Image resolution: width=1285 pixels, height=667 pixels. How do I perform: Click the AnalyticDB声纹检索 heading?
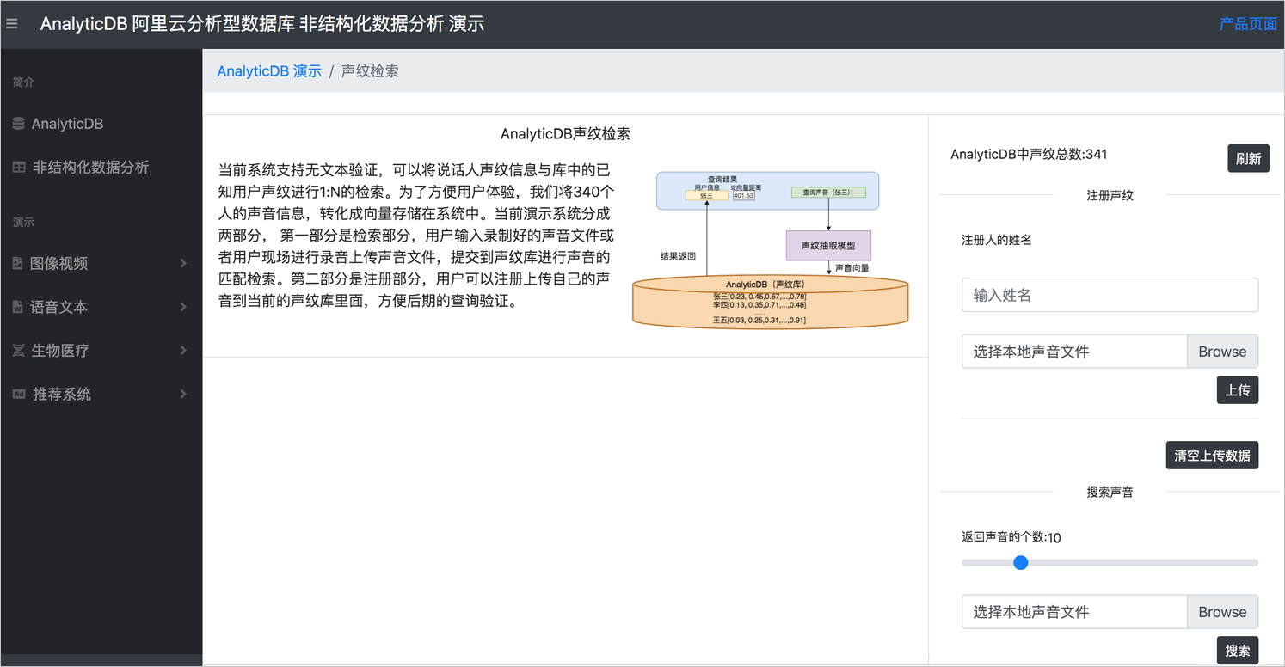tap(565, 135)
